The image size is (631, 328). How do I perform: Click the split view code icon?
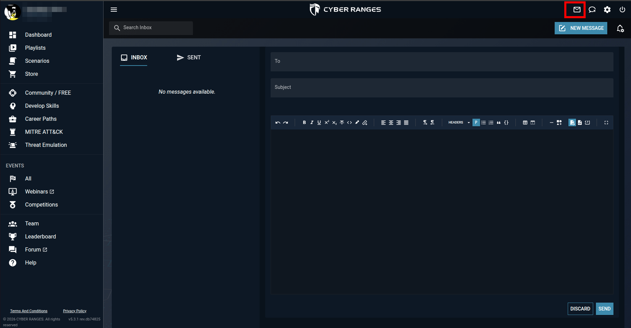(587, 122)
